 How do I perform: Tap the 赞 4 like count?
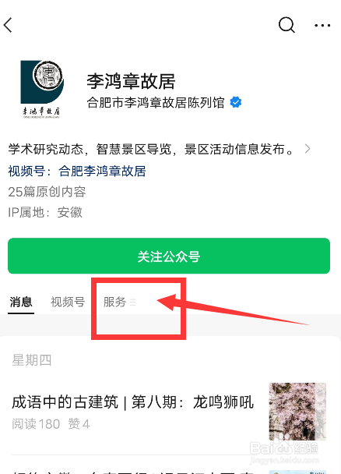click(79, 424)
